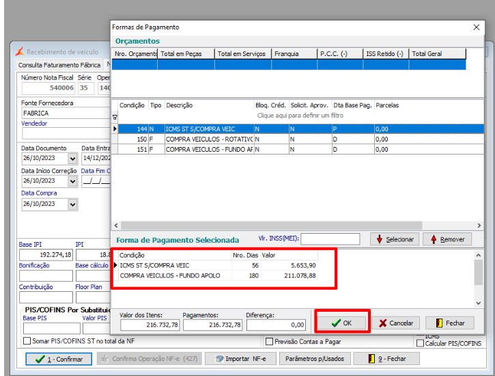
Task: Click horizontal scrollbar right arrow in grid
Action: (x=479, y=226)
